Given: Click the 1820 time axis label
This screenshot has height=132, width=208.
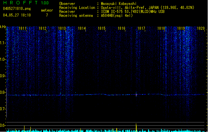Looking at the screenshot, I should (201, 28).
